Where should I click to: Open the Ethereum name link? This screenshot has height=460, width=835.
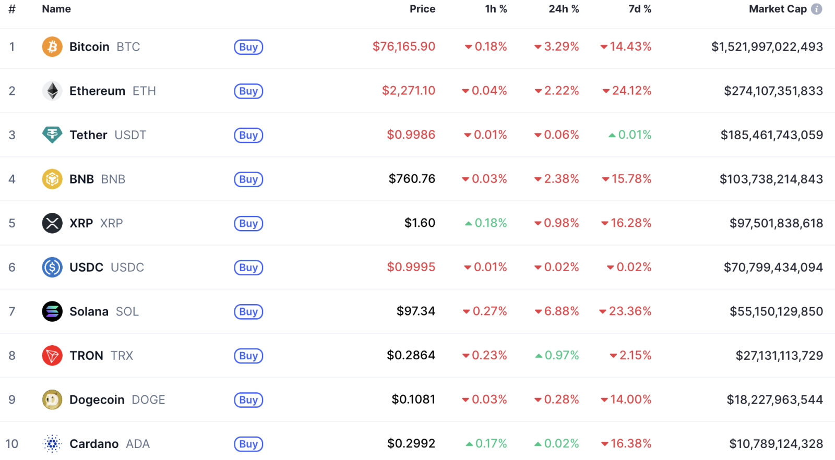(98, 91)
